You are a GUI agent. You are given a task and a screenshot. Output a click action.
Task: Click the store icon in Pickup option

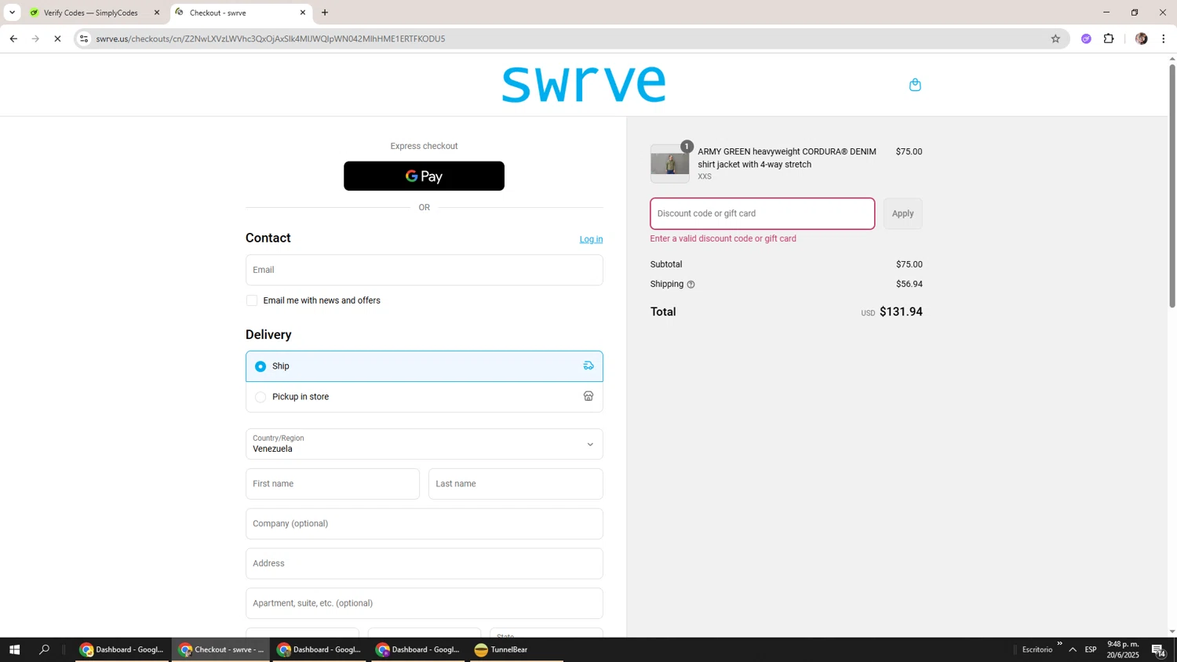coord(588,396)
